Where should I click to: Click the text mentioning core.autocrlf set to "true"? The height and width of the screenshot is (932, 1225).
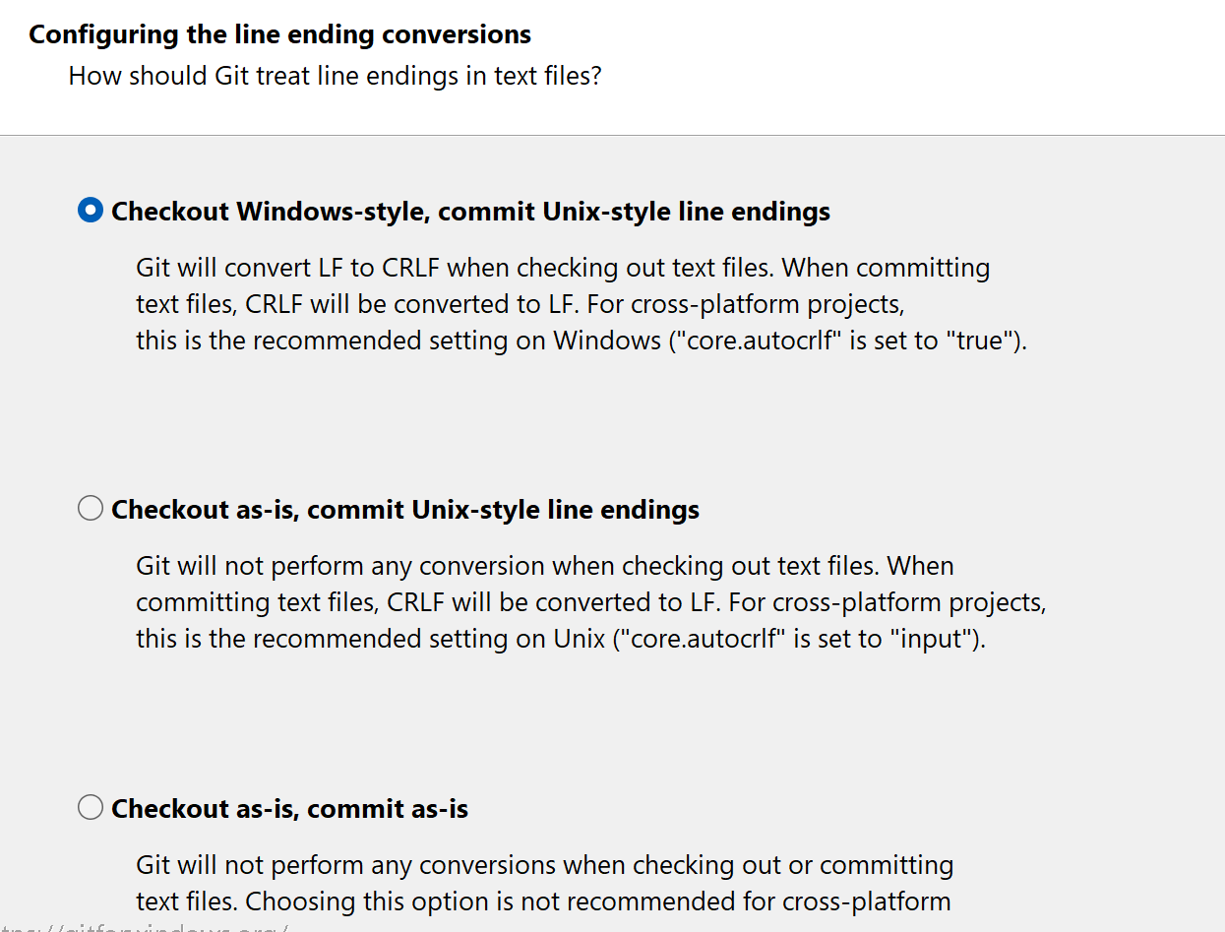coord(582,341)
